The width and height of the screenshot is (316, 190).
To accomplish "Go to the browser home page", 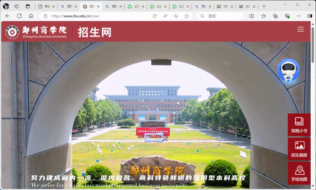I will [31, 16].
